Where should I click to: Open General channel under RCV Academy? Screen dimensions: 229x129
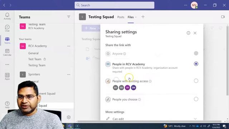[x=33, y=53]
